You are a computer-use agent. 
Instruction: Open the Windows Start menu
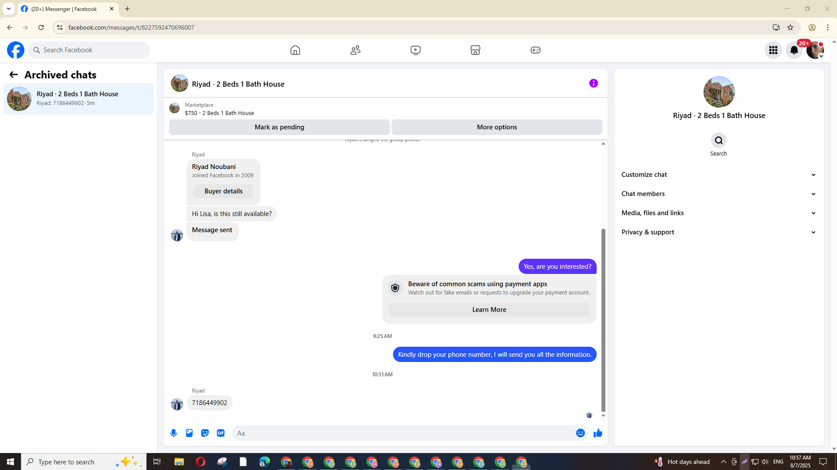(x=10, y=462)
